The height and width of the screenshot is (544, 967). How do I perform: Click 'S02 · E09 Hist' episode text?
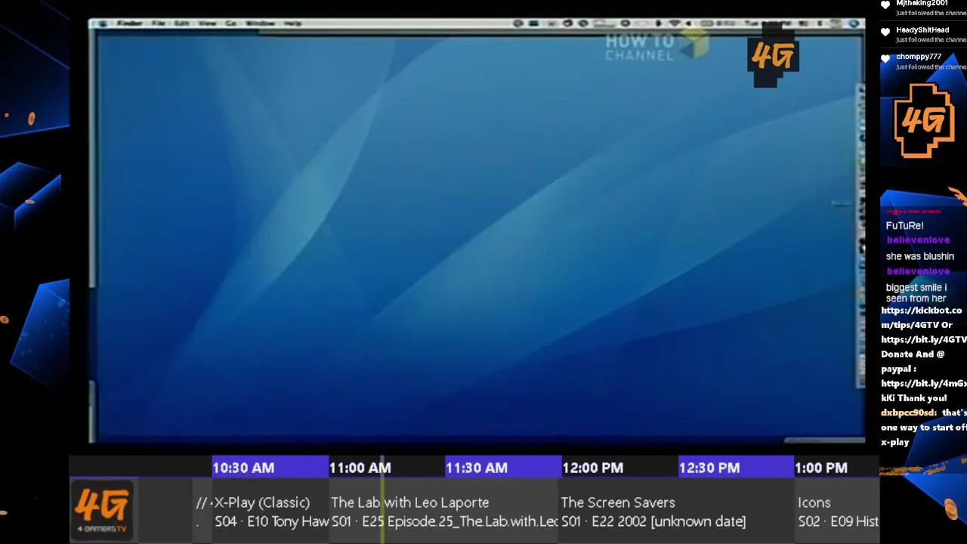click(x=838, y=521)
